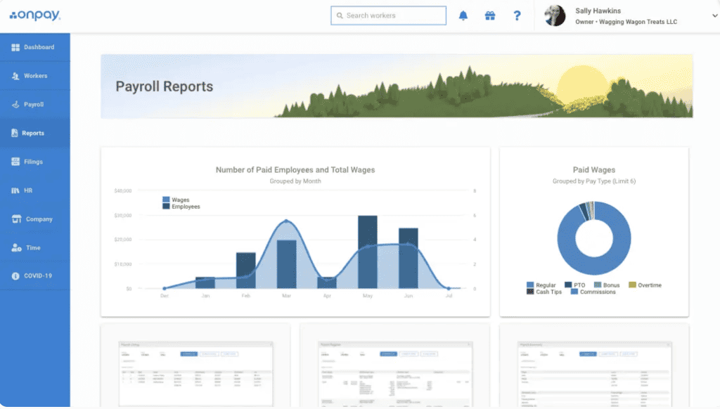This screenshot has width=720, height=409.
Task: Click the Sally Hawkins name text
Action: click(x=598, y=11)
